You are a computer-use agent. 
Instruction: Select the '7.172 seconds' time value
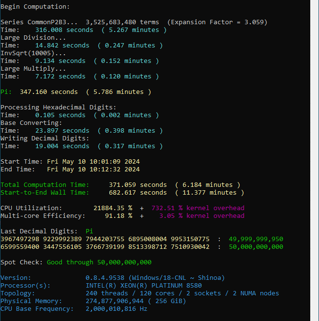(x=61, y=76)
